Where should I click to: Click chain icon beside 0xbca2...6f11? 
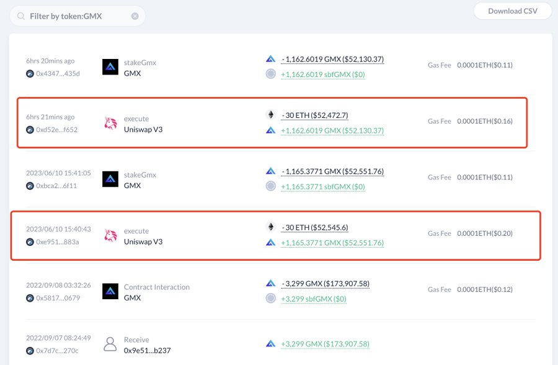(x=30, y=186)
